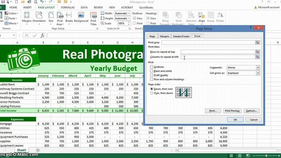Open the Scale to Fit dialog launcher
The height and width of the screenshot is (158, 281).
coord(130,29)
